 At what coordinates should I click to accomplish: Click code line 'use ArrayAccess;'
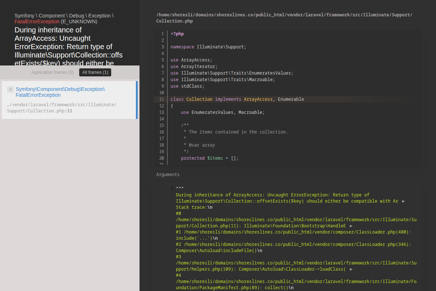pos(191,60)
